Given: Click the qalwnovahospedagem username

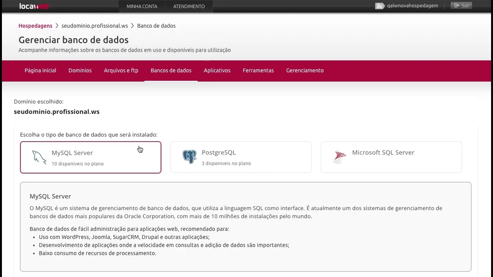Looking at the screenshot, I should click(x=413, y=6).
